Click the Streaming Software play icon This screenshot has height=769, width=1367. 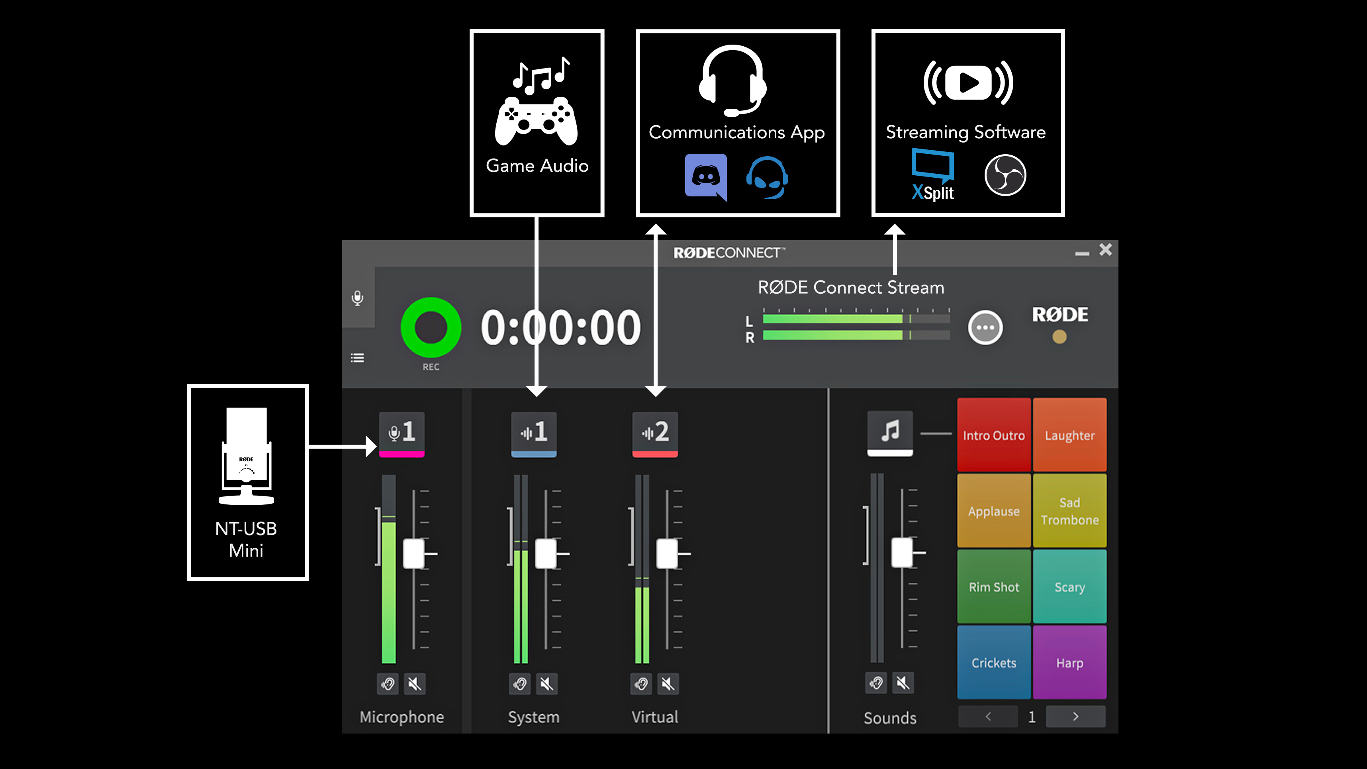[x=968, y=82]
